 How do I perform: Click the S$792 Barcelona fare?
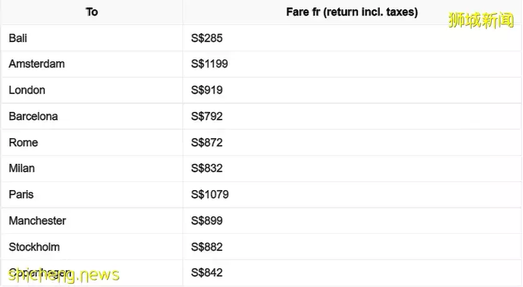207,116
